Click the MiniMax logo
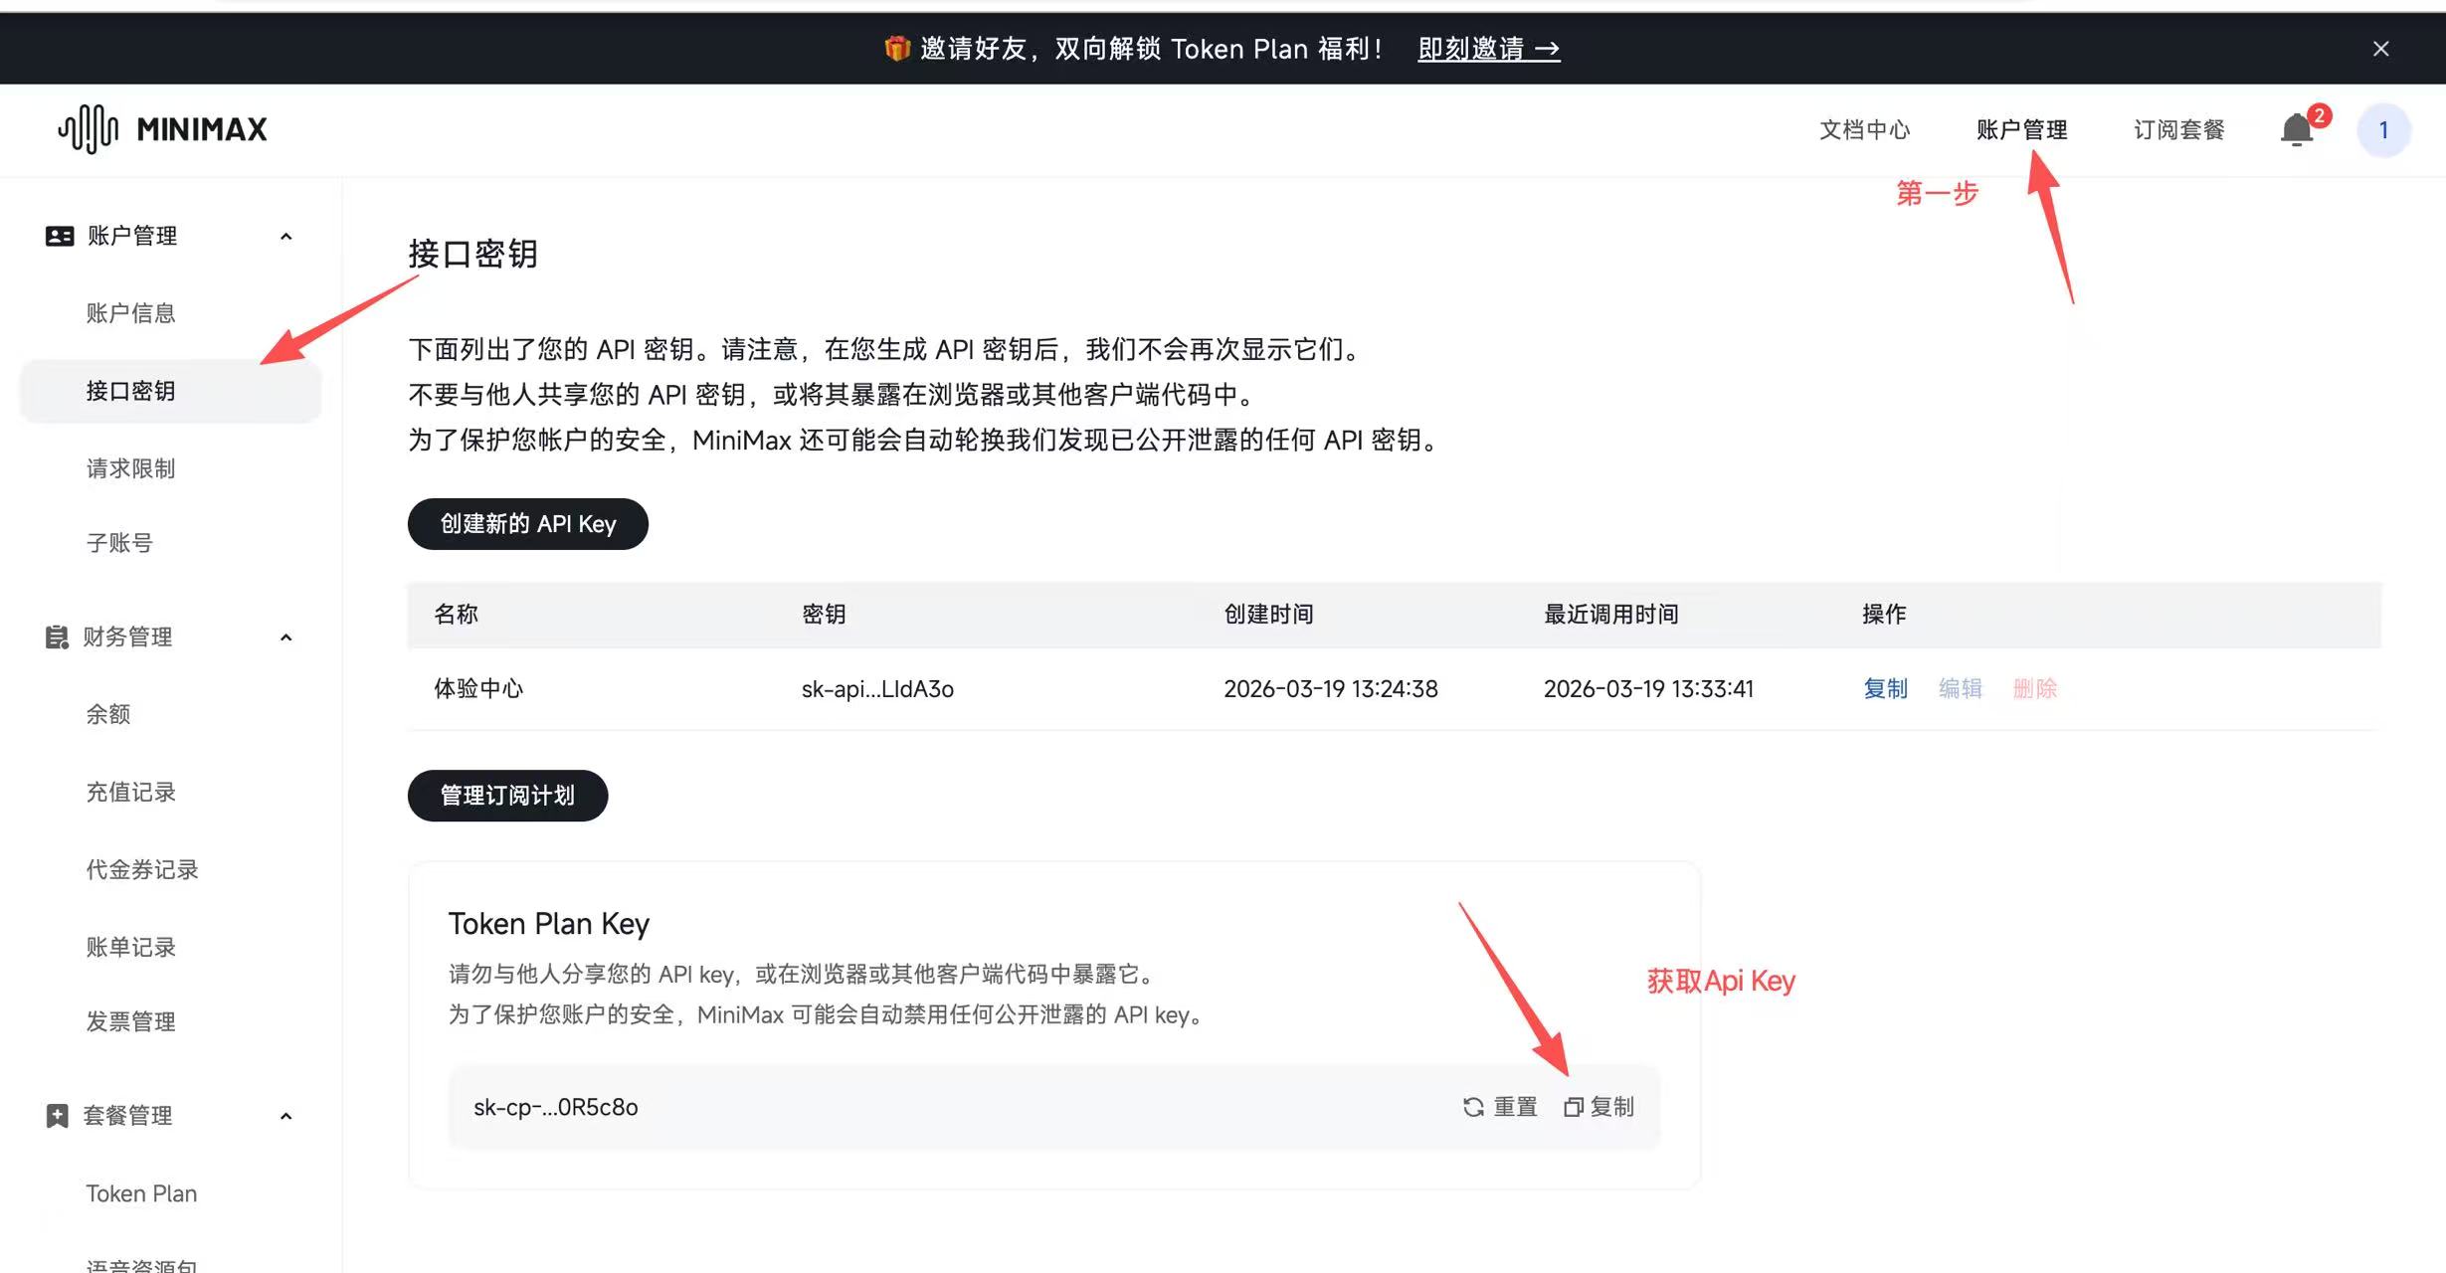The height and width of the screenshot is (1273, 2446). click(162, 129)
